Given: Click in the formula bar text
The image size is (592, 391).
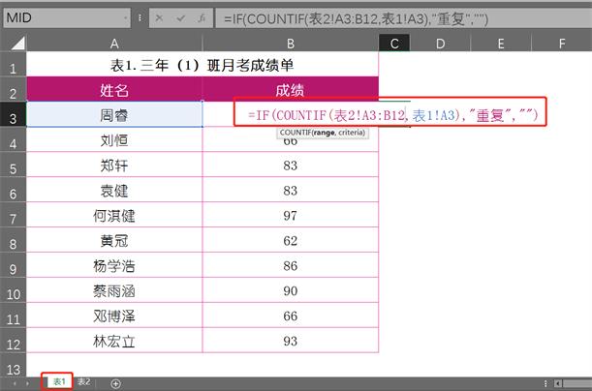Looking at the screenshot, I should point(388,19).
